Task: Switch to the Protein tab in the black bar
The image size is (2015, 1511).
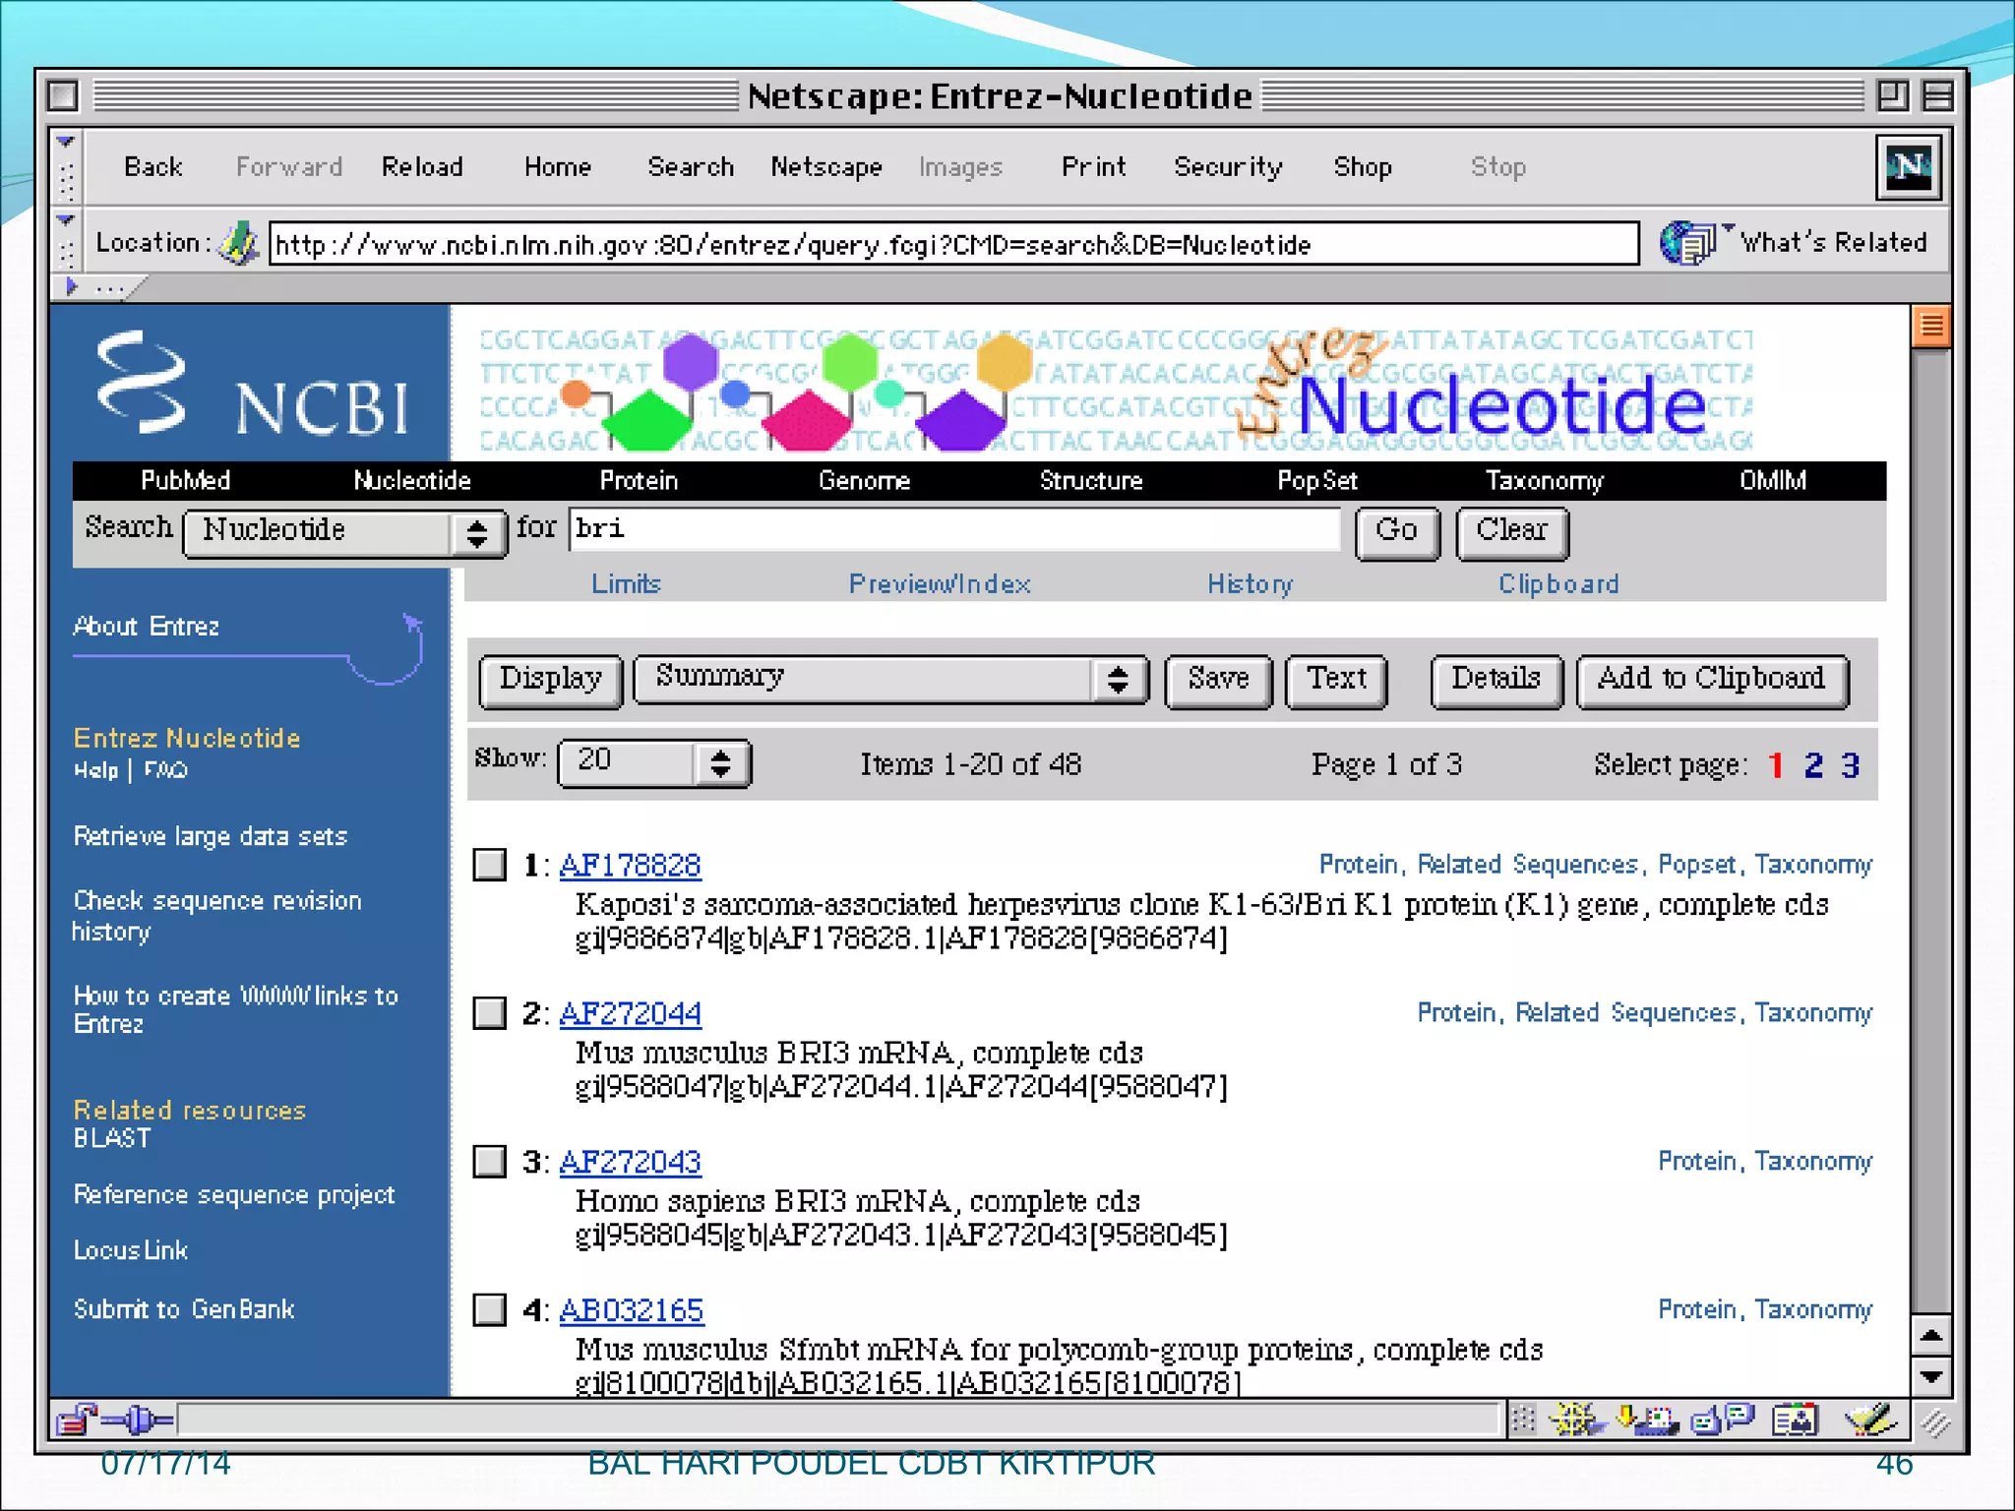Action: coord(639,480)
